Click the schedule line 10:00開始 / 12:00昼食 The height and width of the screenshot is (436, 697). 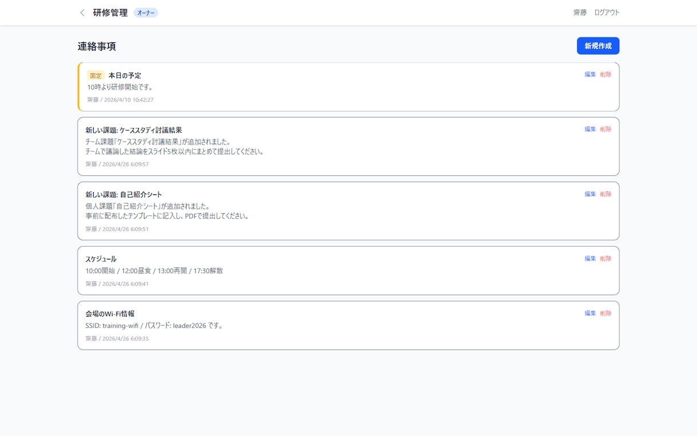tap(154, 271)
